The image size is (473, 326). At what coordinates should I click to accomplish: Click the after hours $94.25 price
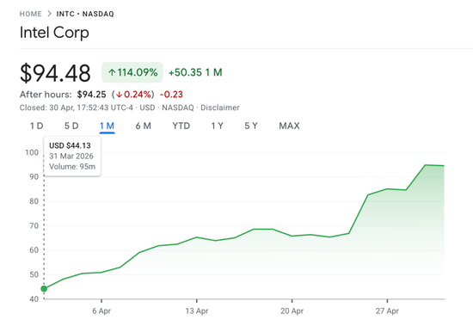click(91, 95)
